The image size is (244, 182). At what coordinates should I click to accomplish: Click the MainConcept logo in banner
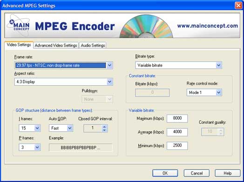(x=19, y=25)
